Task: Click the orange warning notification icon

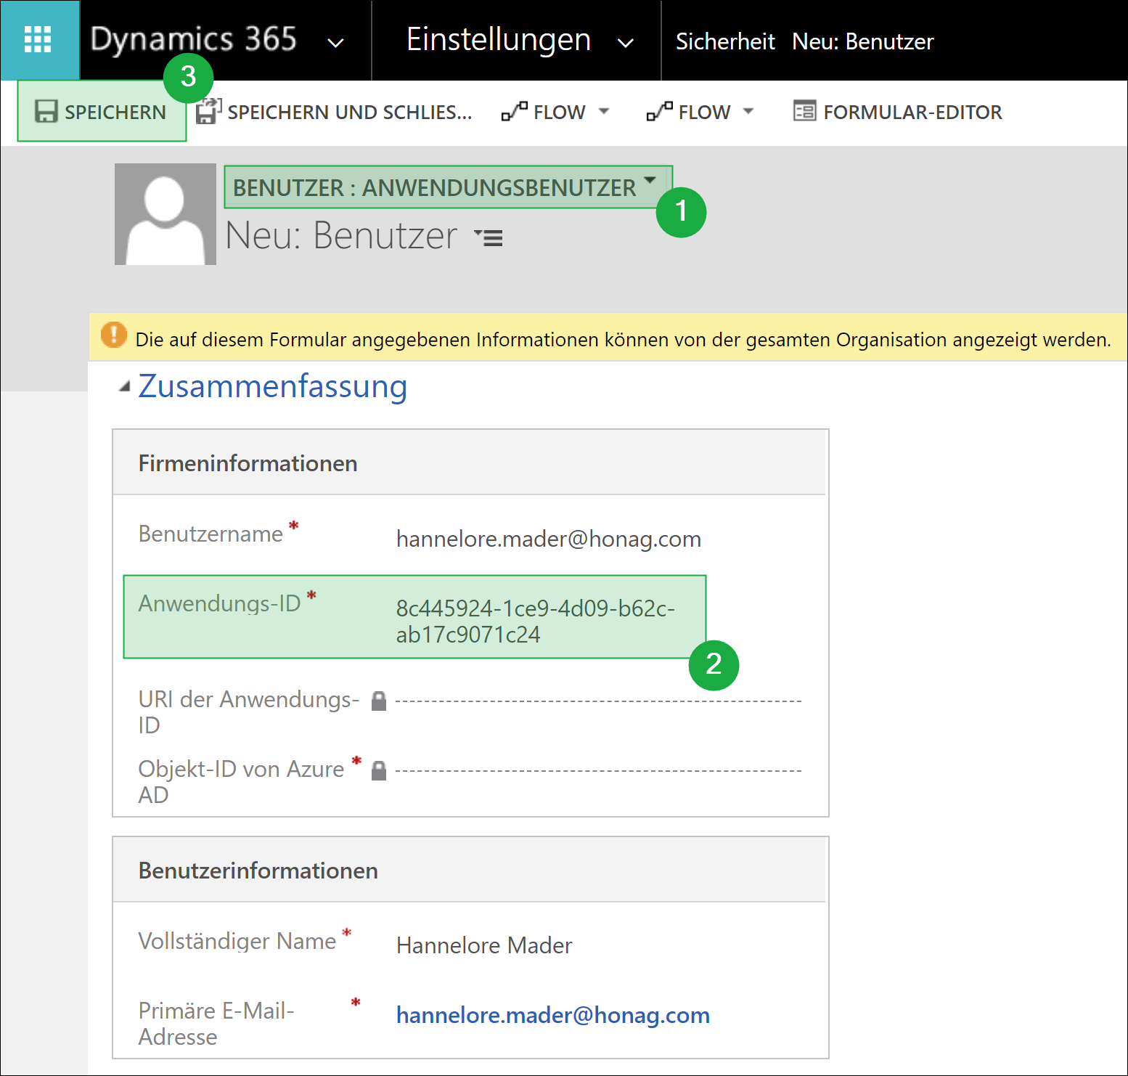Action: (x=114, y=335)
